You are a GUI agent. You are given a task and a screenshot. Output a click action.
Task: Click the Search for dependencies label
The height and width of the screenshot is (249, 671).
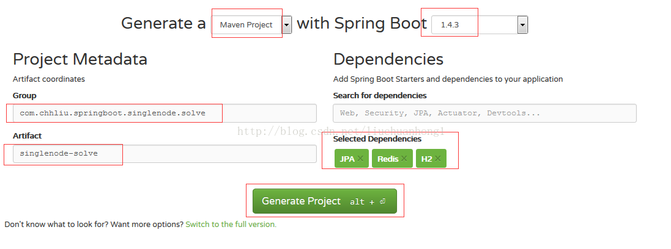click(x=380, y=96)
